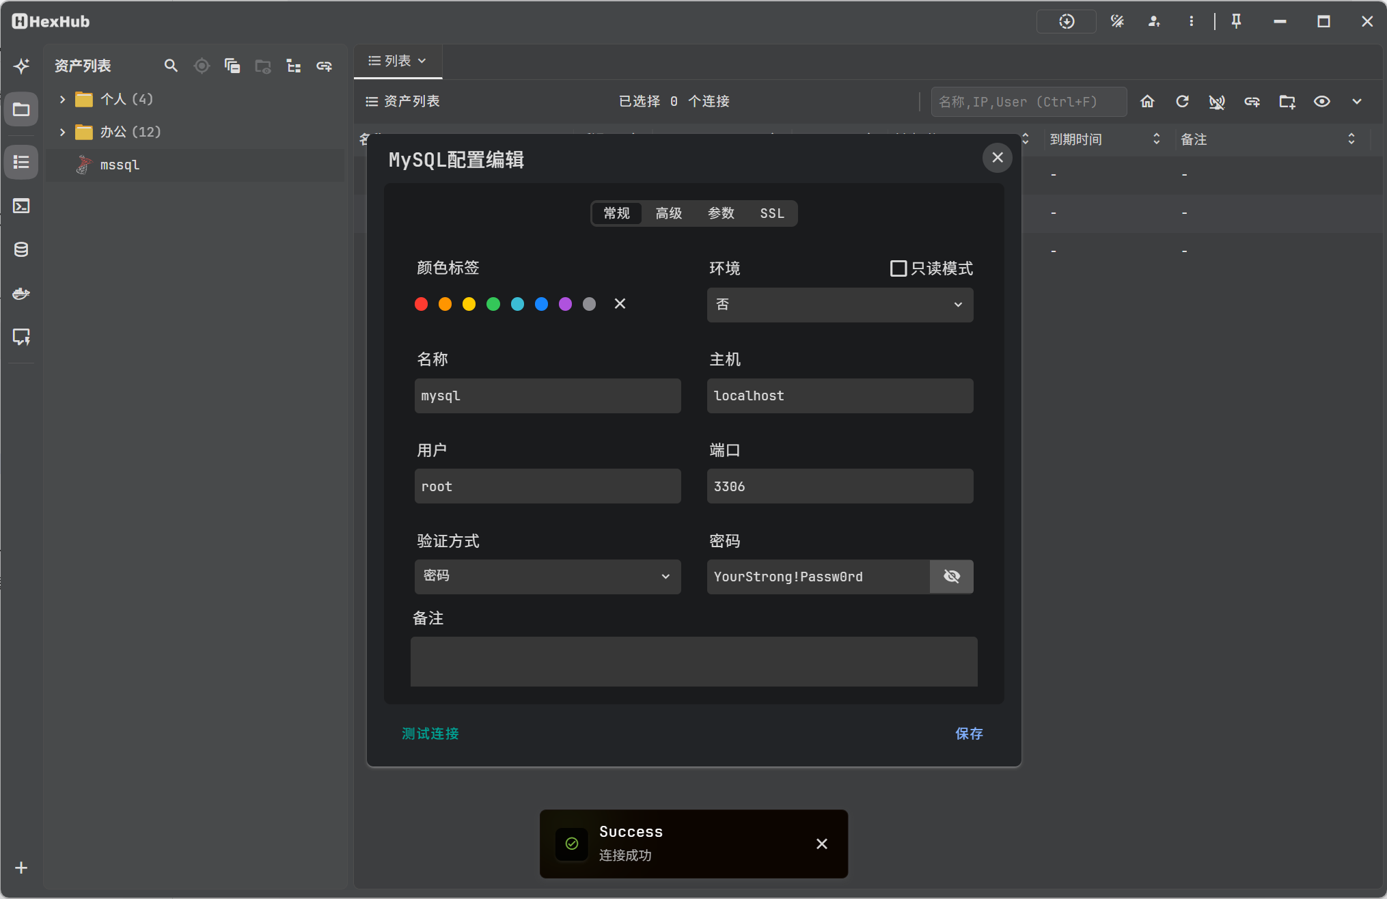Viewport: 1387px width, 899px height.
Task: Click the 主机 field containing localhost
Action: [x=840, y=396]
